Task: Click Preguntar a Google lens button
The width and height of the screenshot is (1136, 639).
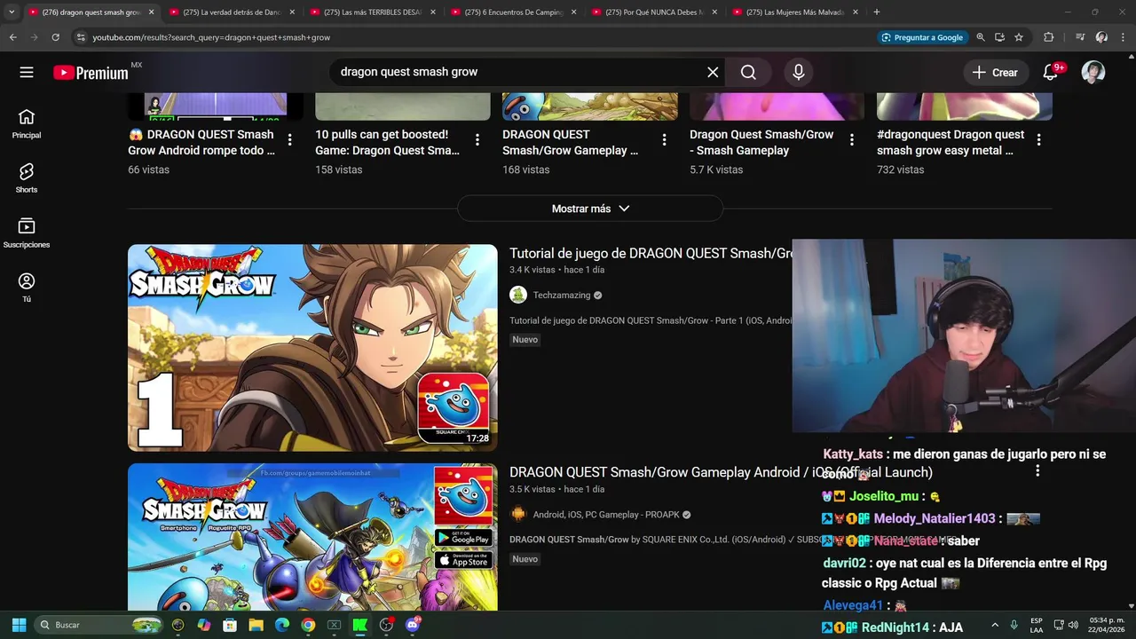Action: [923, 37]
